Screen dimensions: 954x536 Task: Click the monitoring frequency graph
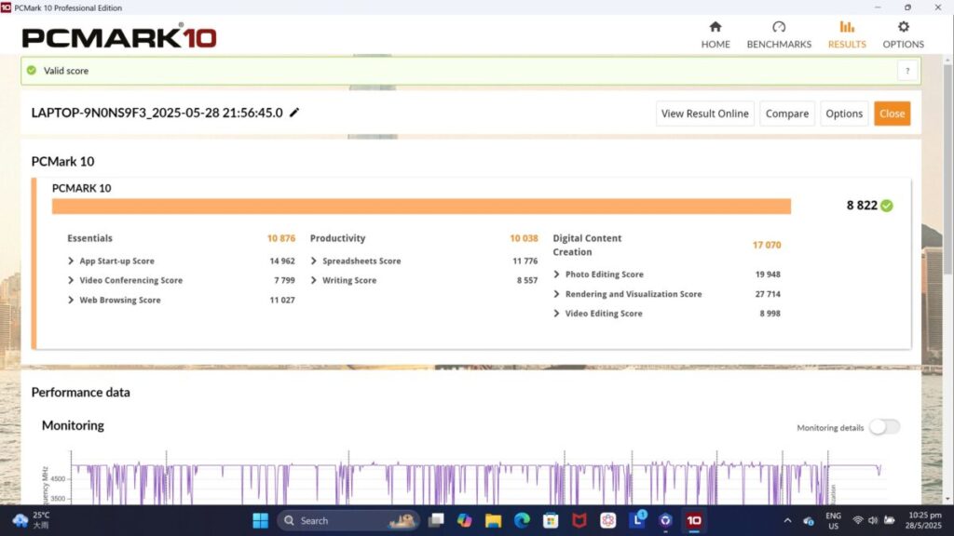coord(476,477)
